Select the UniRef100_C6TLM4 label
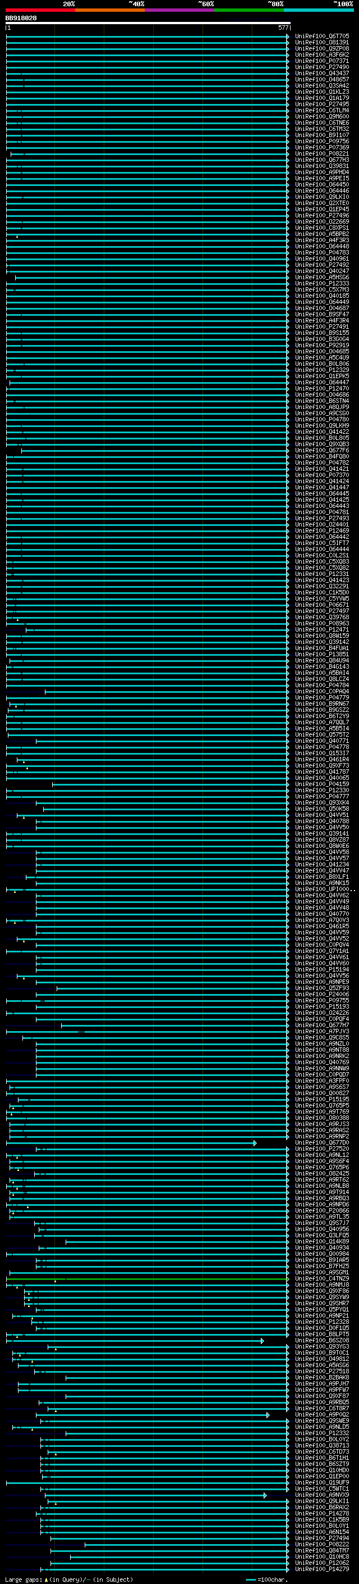Image resolution: width=359 pixels, height=1584 pixels. (x=322, y=111)
